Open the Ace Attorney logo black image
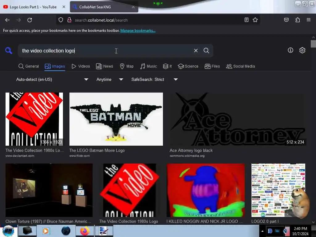 [238, 119]
